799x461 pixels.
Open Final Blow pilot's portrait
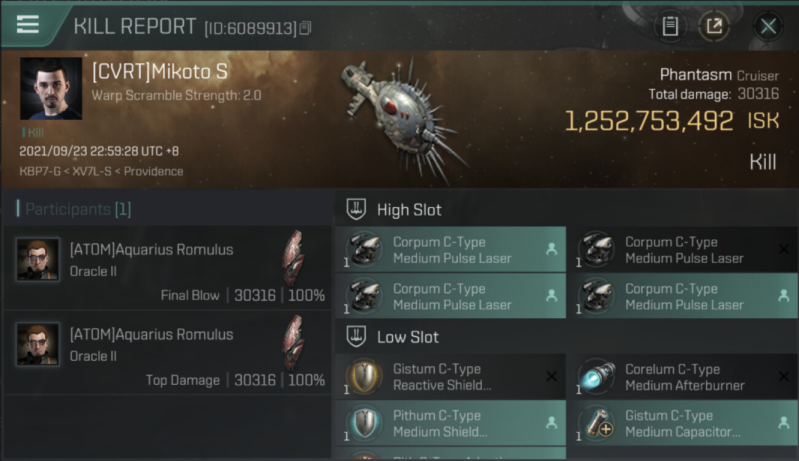coord(38,259)
